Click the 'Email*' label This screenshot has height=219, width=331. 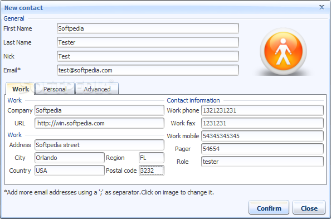[x=12, y=70]
